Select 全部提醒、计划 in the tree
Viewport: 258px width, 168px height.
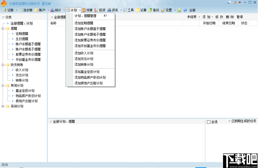[21, 23]
